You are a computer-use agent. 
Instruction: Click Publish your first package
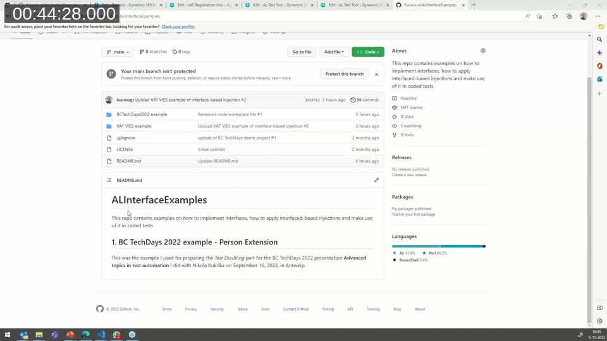[414, 214]
